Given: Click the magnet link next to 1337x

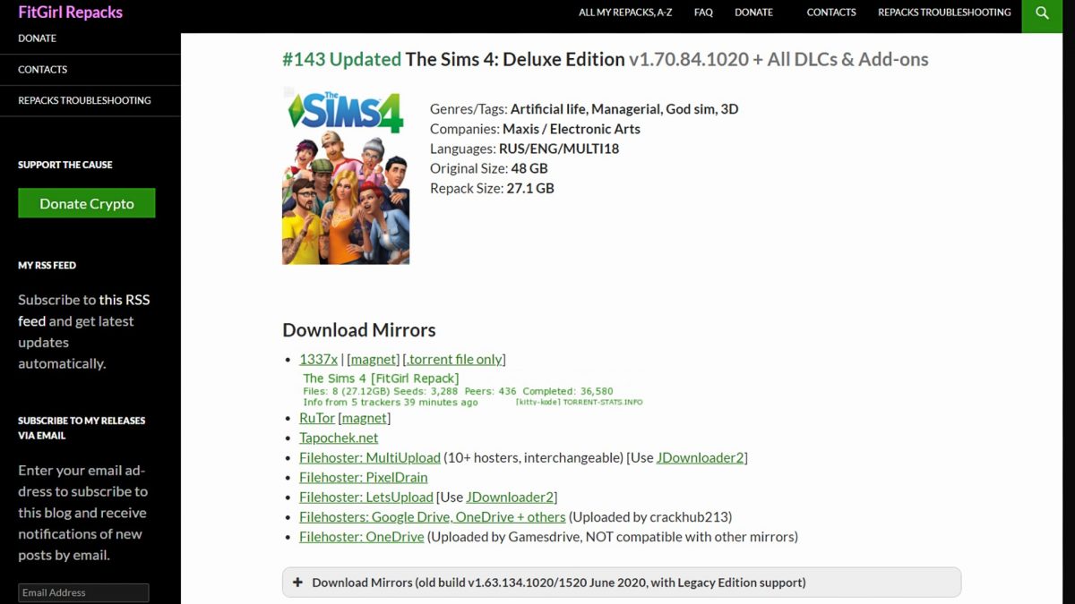Looking at the screenshot, I should pos(372,359).
